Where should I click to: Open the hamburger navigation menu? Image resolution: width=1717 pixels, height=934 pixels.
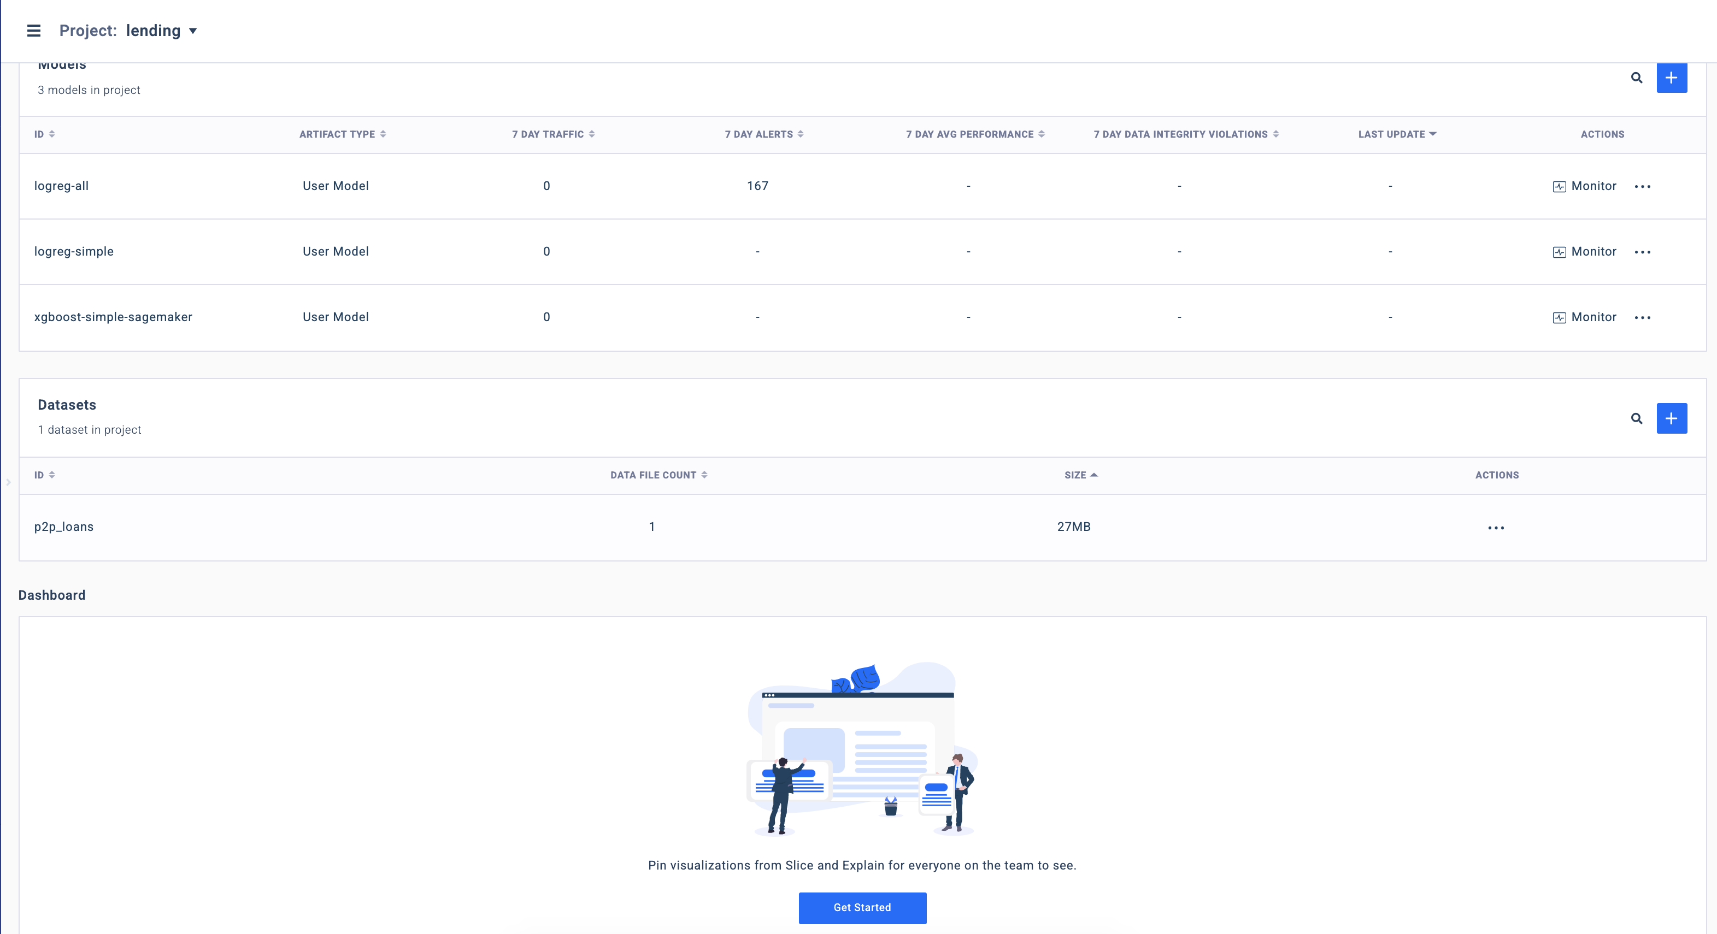pos(33,31)
